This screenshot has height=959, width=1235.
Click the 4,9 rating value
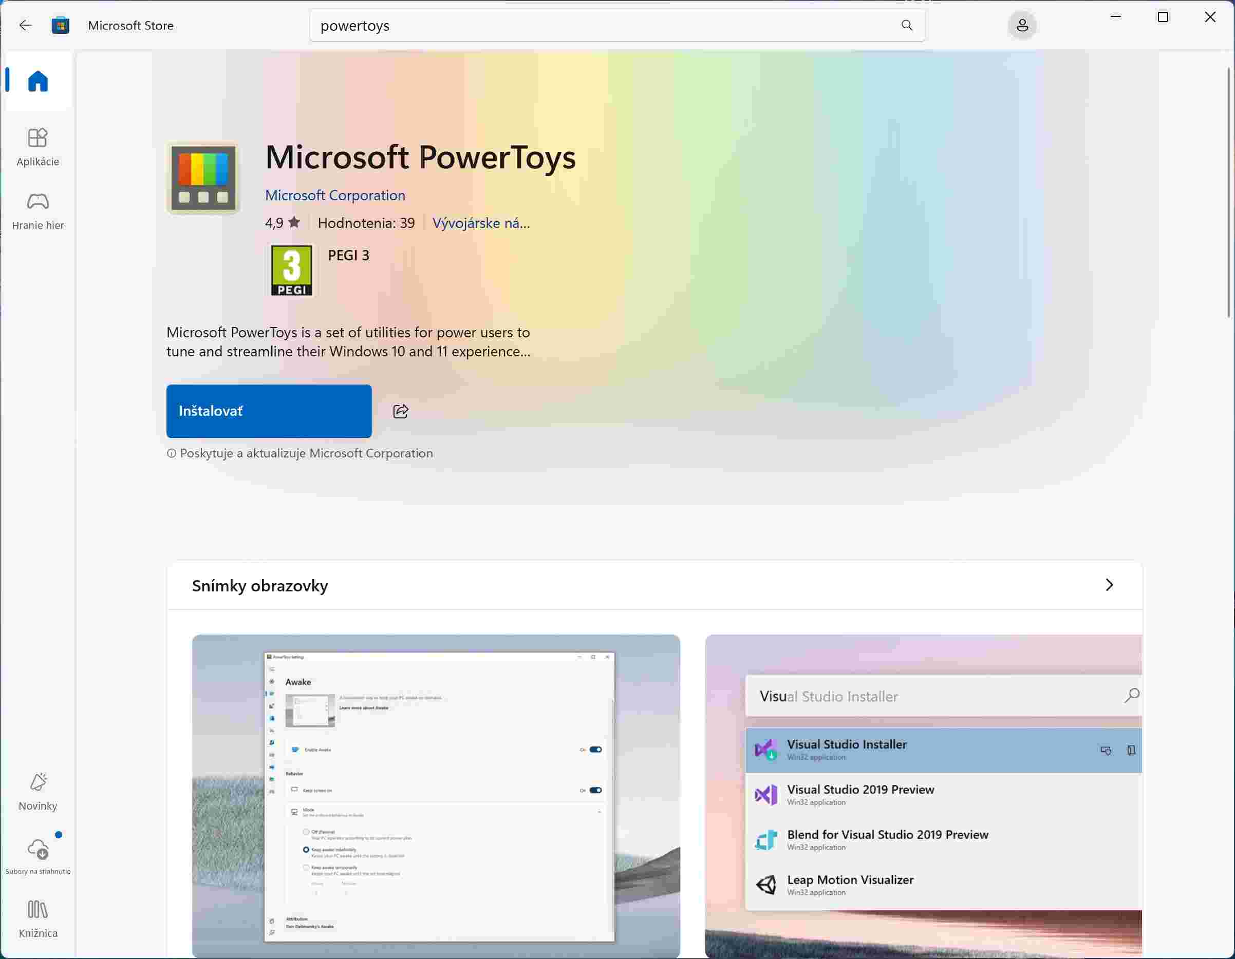pos(274,223)
